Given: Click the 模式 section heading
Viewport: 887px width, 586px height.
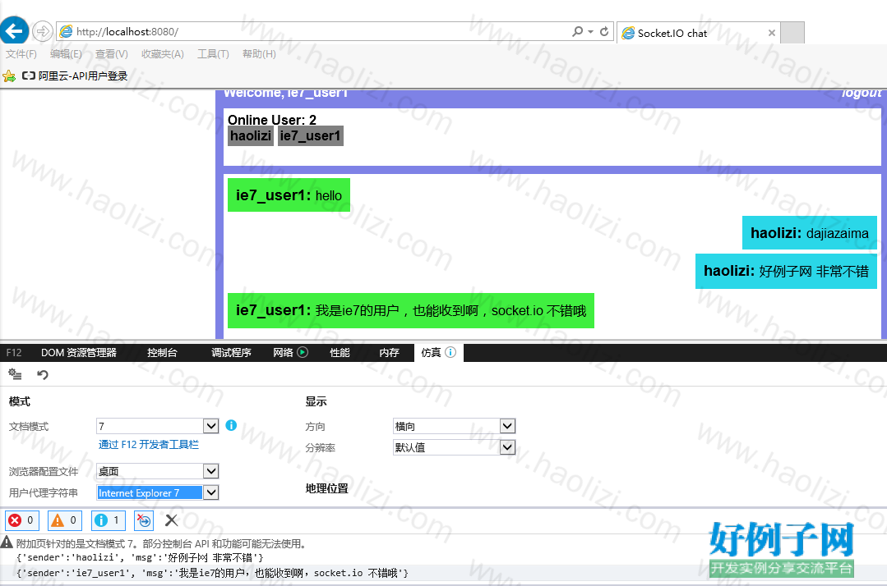Looking at the screenshot, I should point(19,401).
